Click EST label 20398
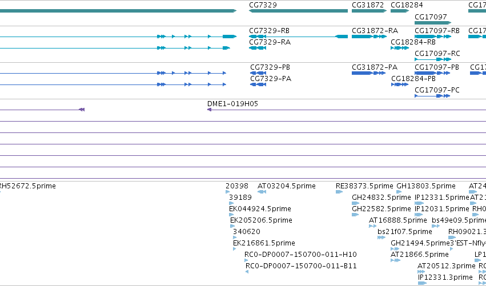The height and width of the screenshot is (286, 486). coord(237,186)
